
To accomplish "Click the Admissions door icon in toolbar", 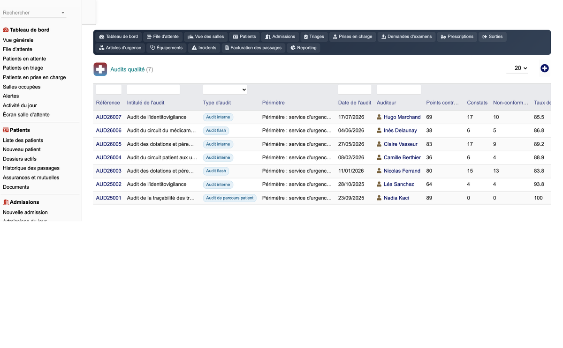I will tap(268, 37).
